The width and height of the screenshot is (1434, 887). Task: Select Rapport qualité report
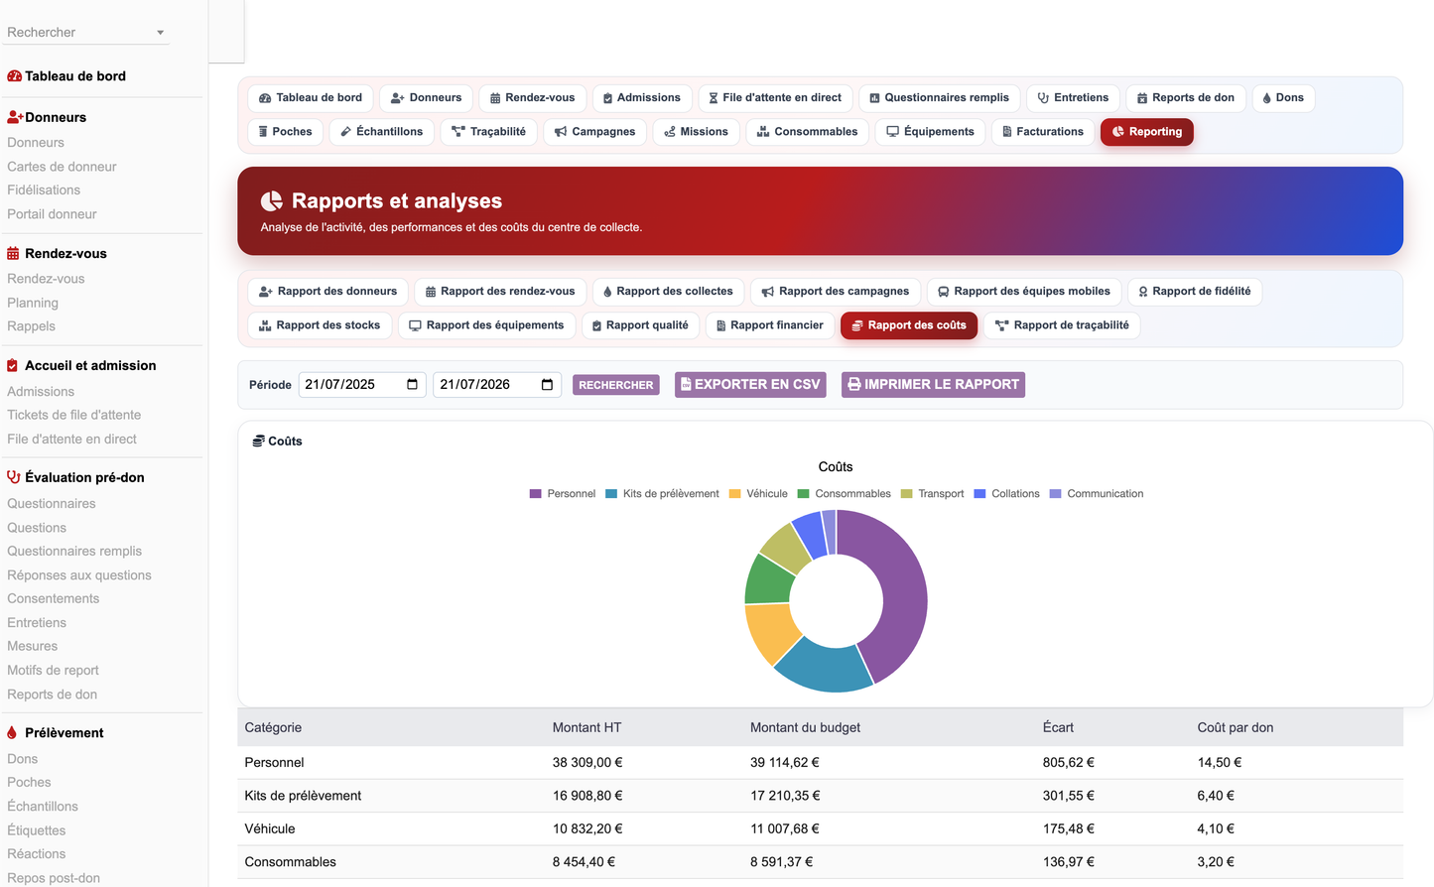[640, 325]
